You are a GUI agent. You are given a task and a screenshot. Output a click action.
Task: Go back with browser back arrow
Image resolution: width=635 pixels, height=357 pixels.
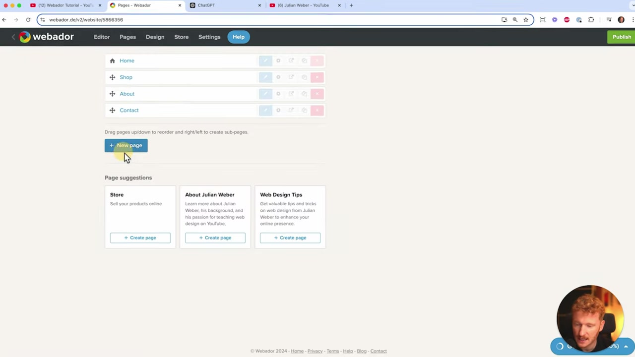pos(4,20)
